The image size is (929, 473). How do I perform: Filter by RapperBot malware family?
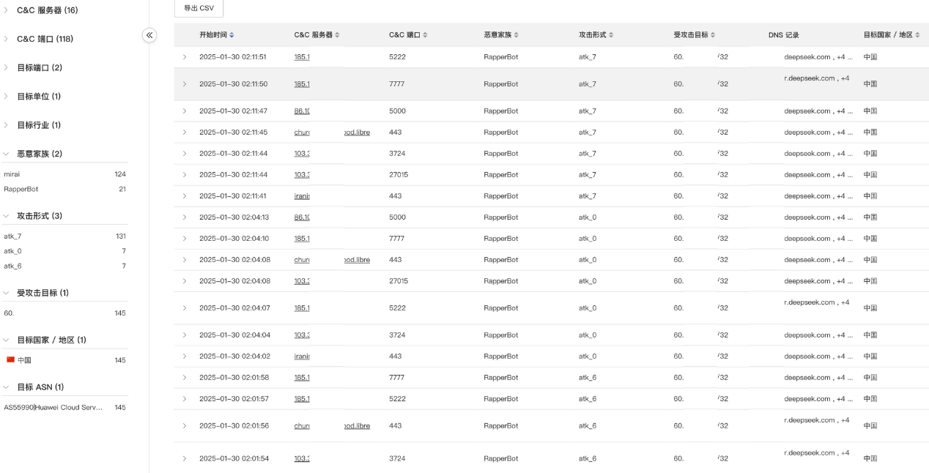pyautogui.click(x=20, y=189)
